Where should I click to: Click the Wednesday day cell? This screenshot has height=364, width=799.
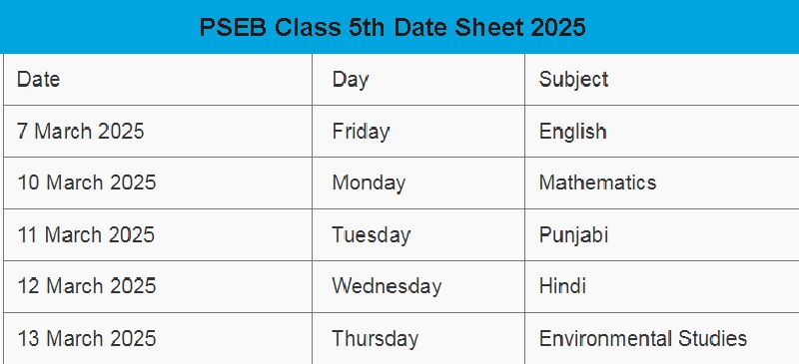click(418, 286)
